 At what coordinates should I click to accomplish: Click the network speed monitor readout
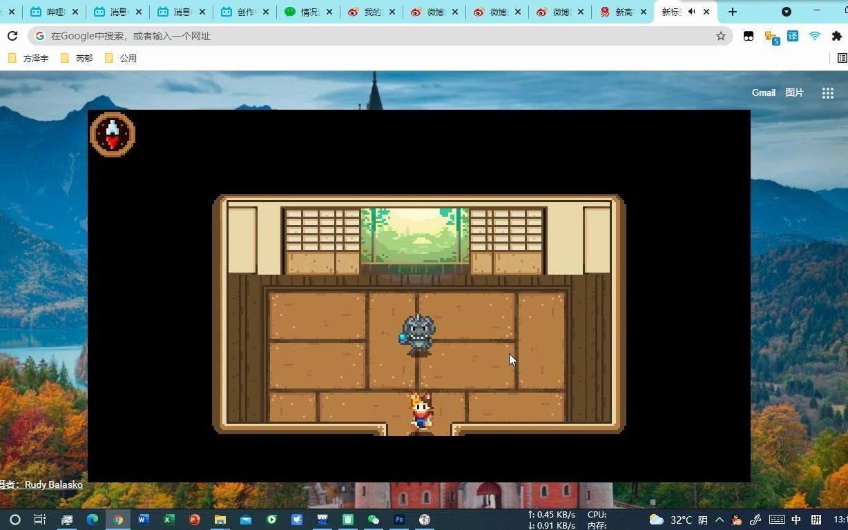pyautogui.click(x=552, y=520)
